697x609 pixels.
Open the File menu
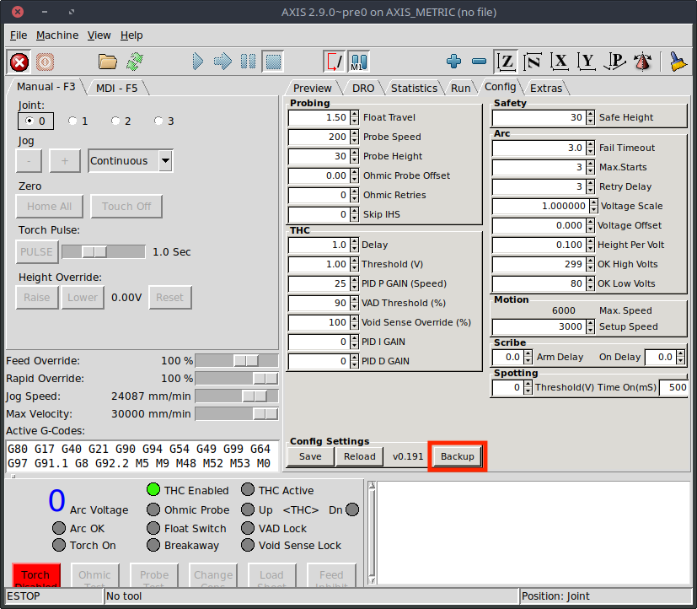point(19,35)
